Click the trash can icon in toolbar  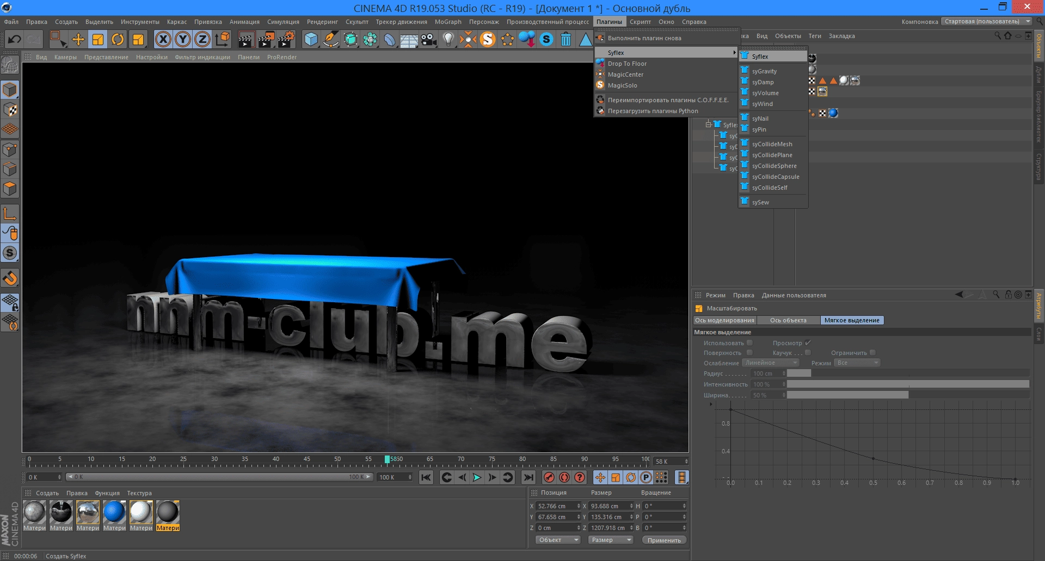[x=566, y=39]
